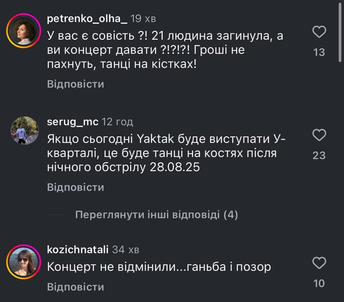
Task: Click the kozichnatali username
Action: (78, 249)
